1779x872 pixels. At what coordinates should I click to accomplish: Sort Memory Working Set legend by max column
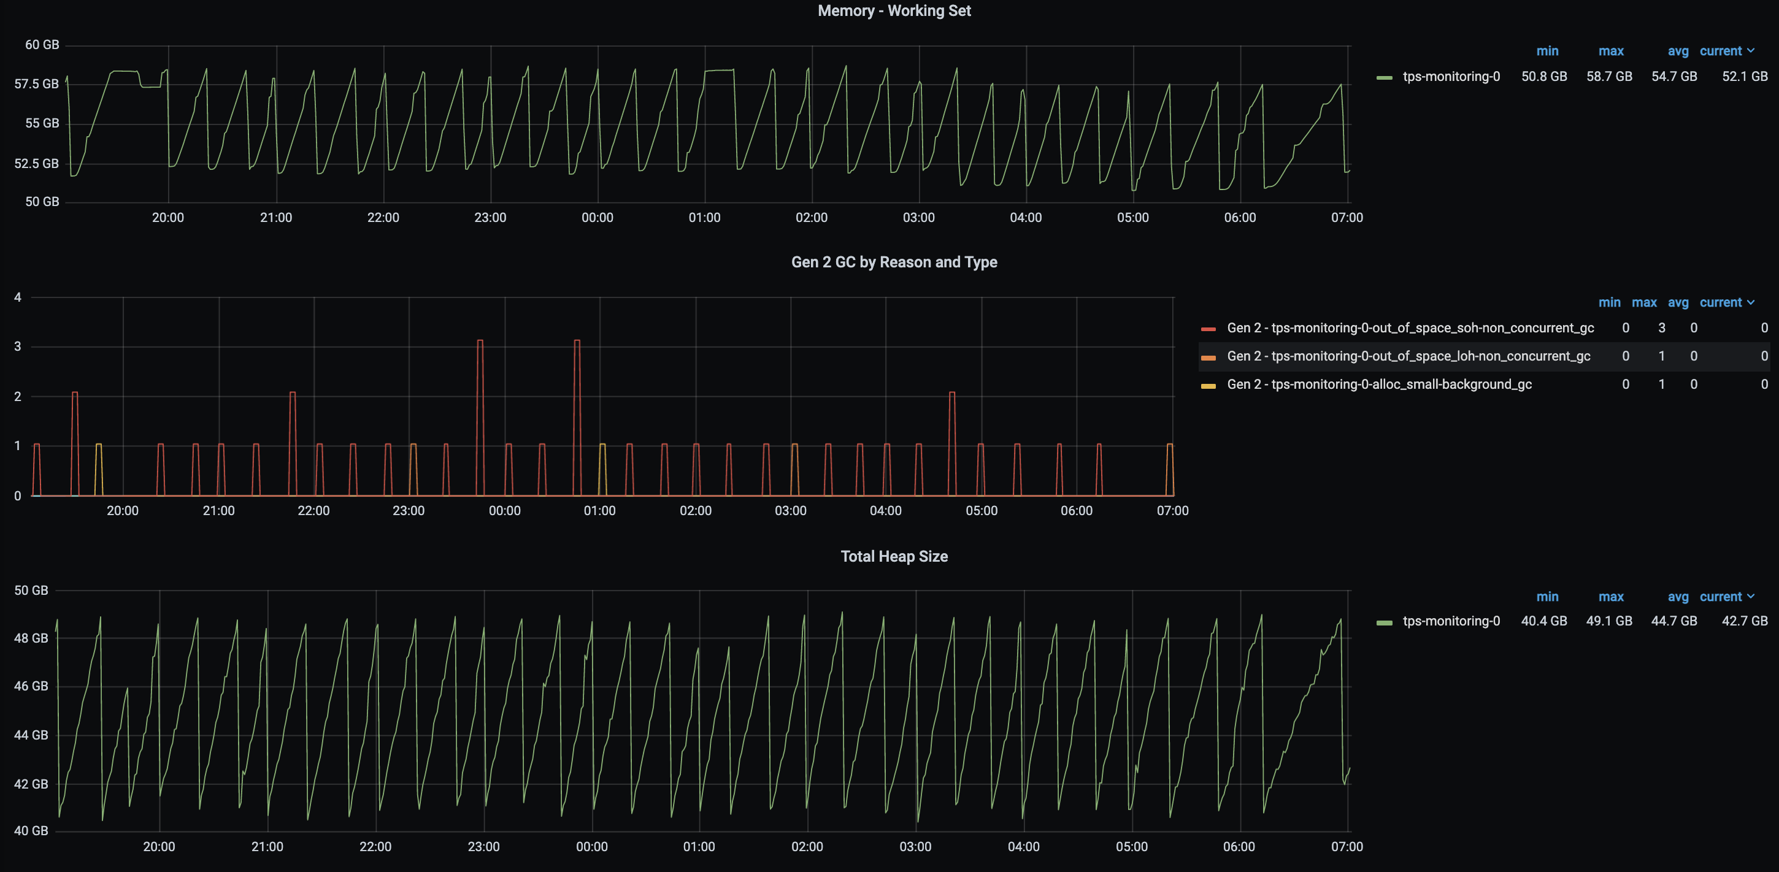1610,51
